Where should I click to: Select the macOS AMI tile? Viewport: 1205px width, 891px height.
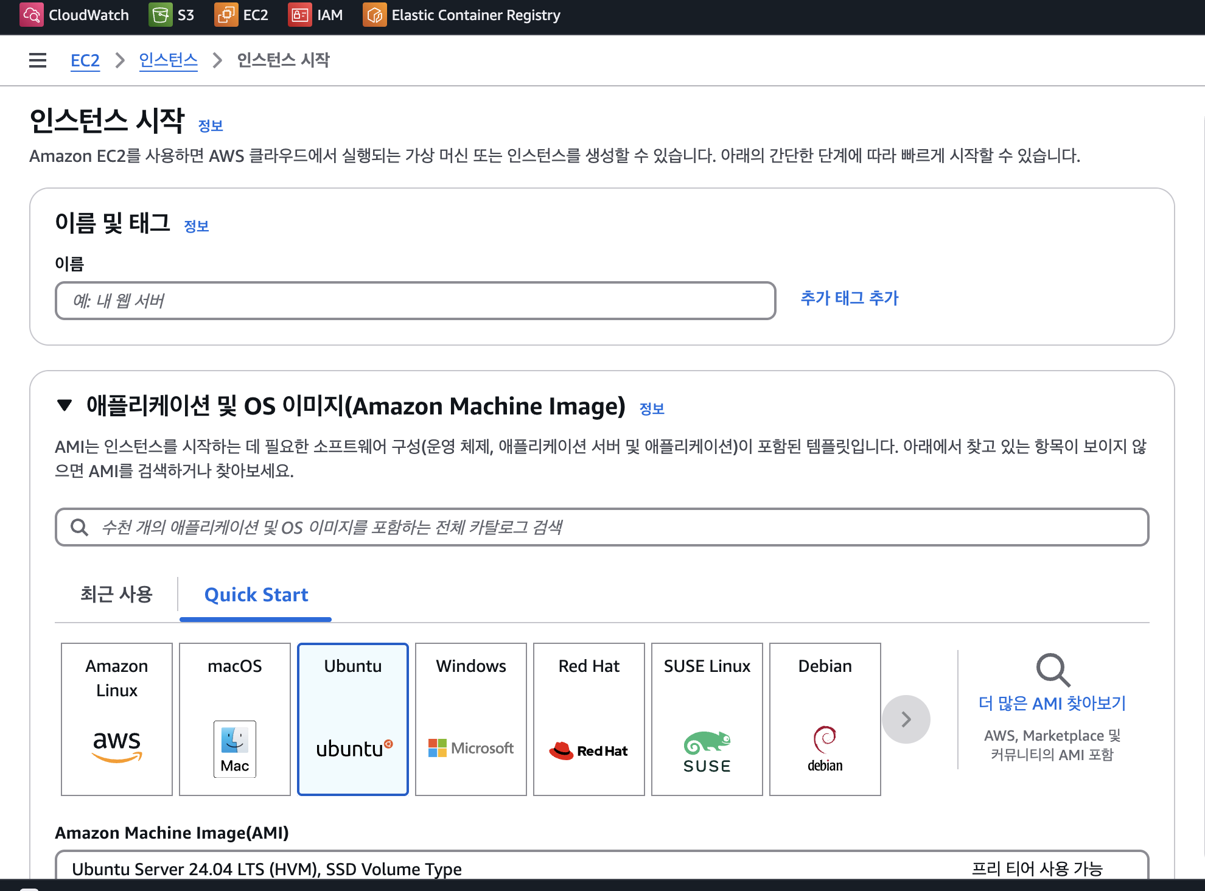click(x=235, y=719)
